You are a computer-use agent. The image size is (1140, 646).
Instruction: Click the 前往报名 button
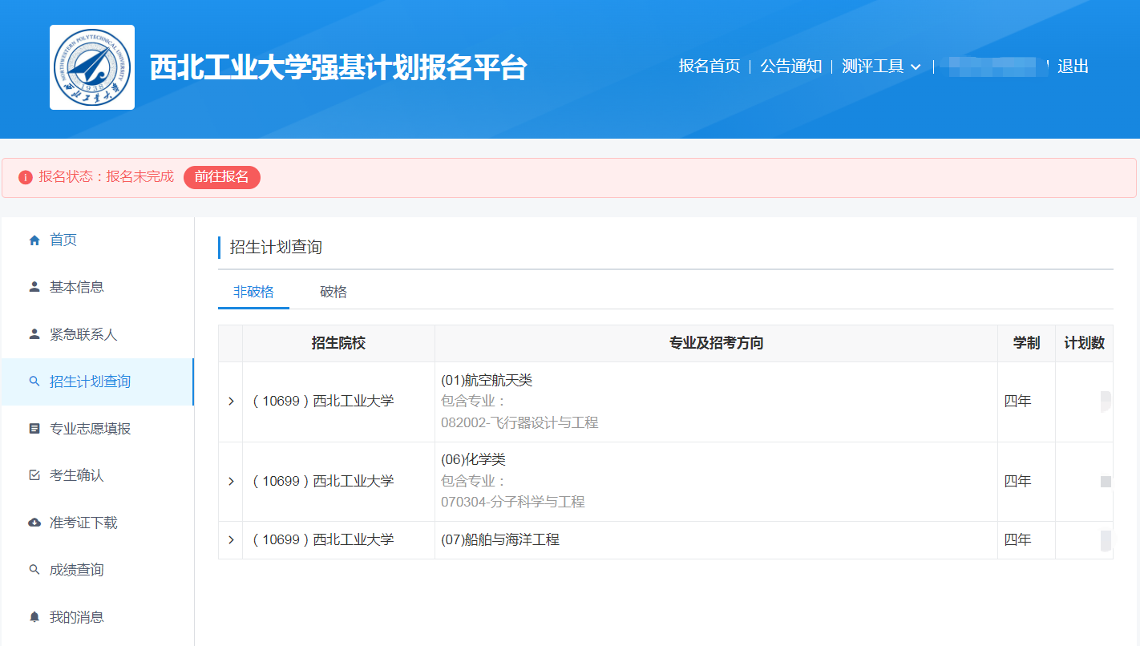[x=222, y=177]
